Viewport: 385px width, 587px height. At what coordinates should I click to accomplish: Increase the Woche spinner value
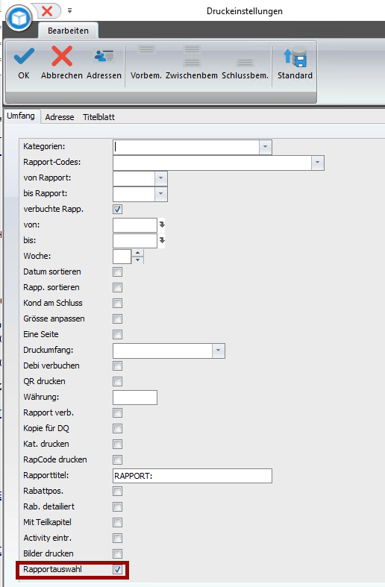click(x=138, y=253)
